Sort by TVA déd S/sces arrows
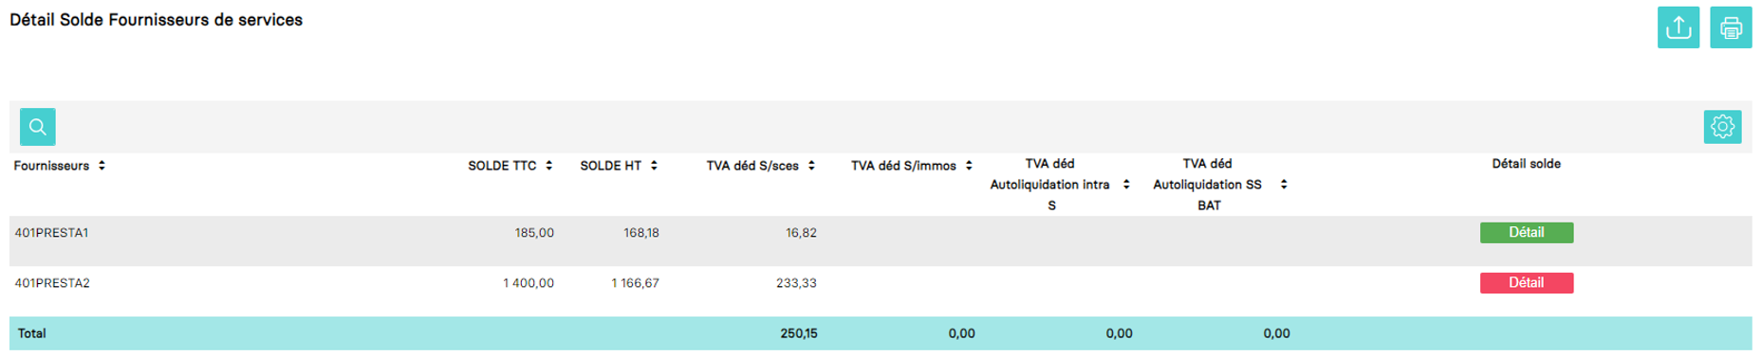1762x356 pixels. 811,166
